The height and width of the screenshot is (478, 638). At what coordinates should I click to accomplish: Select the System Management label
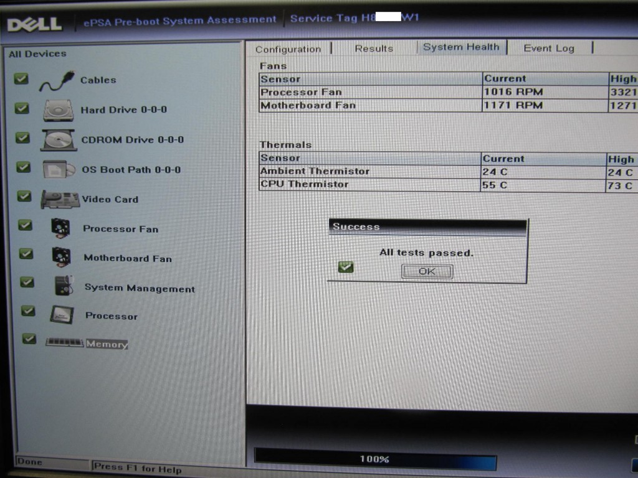140,288
